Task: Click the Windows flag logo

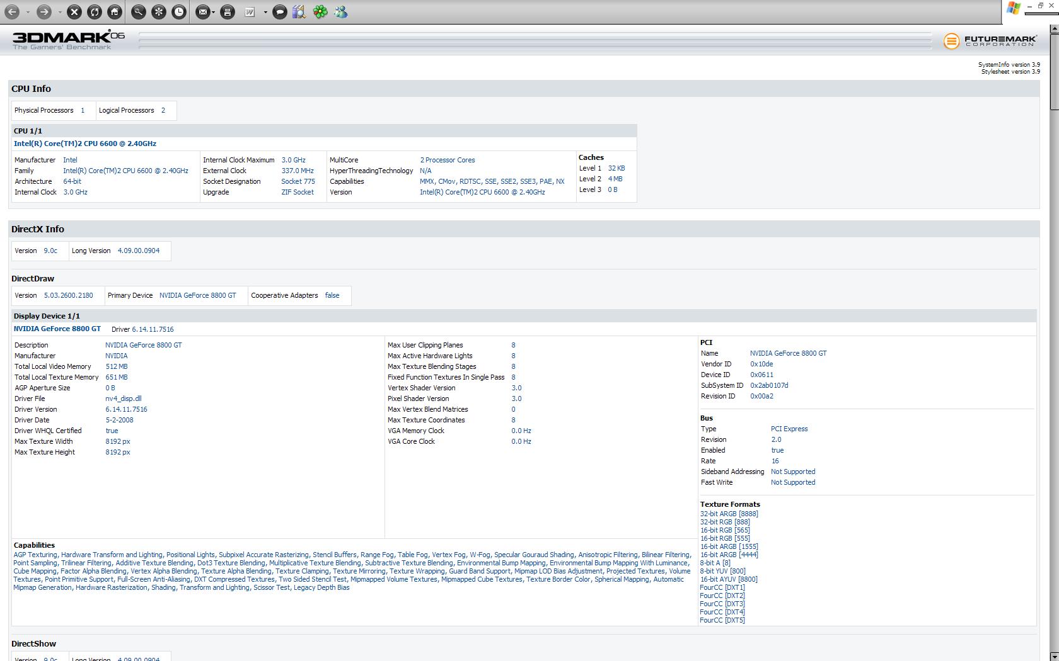Action: pyautogui.click(x=1013, y=8)
